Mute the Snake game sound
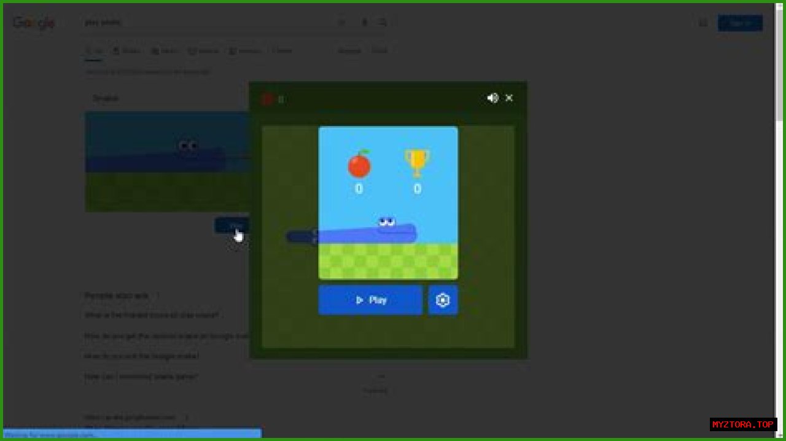Image resolution: width=786 pixels, height=441 pixels. (x=492, y=98)
